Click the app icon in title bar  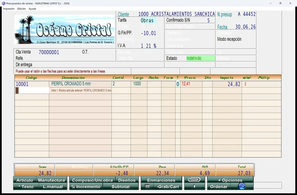pos(3,3)
